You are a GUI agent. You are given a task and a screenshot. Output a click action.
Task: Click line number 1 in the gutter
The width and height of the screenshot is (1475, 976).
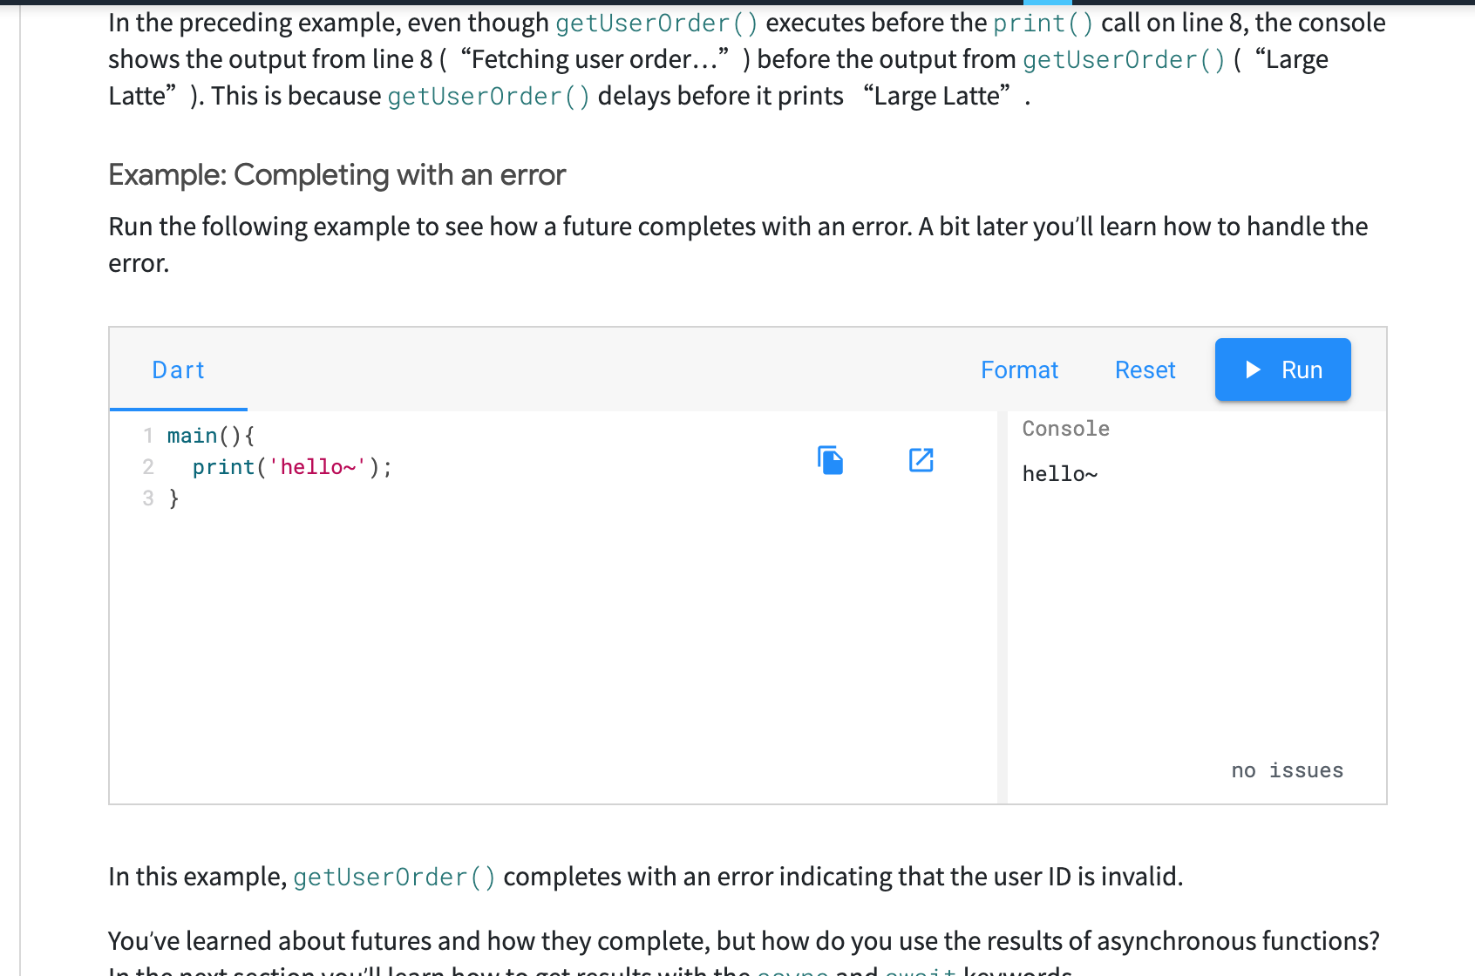[148, 436]
